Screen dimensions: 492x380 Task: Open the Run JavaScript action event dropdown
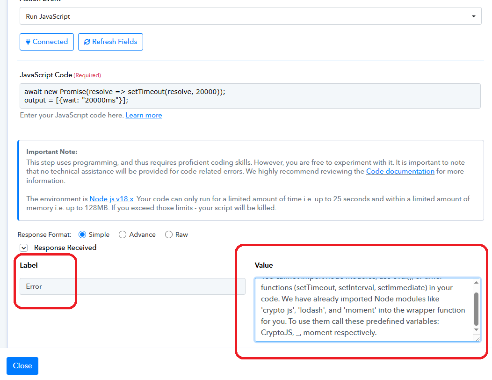[250, 16]
